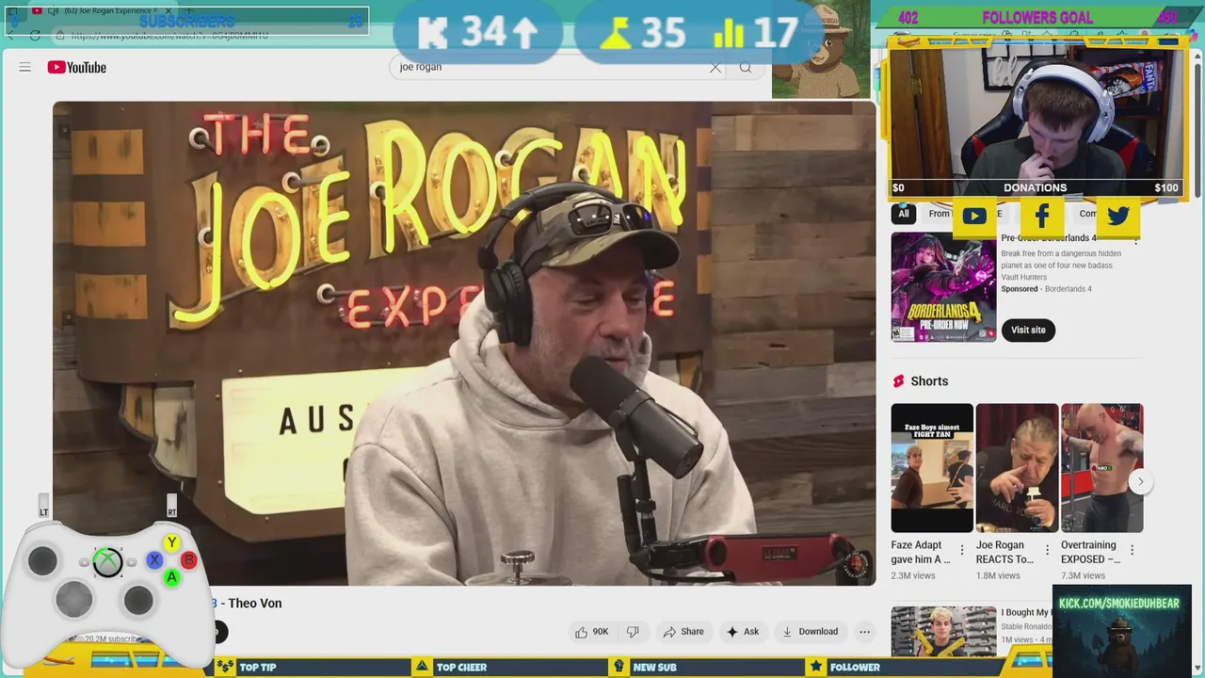This screenshot has height=678, width=1205.
Task: Dislike the Joe Rogan video
Action: [x=633, y=632]
